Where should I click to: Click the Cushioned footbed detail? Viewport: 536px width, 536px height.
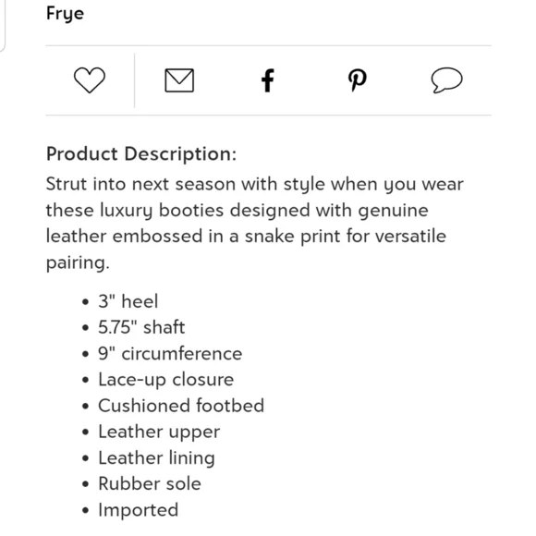point(181,406)
